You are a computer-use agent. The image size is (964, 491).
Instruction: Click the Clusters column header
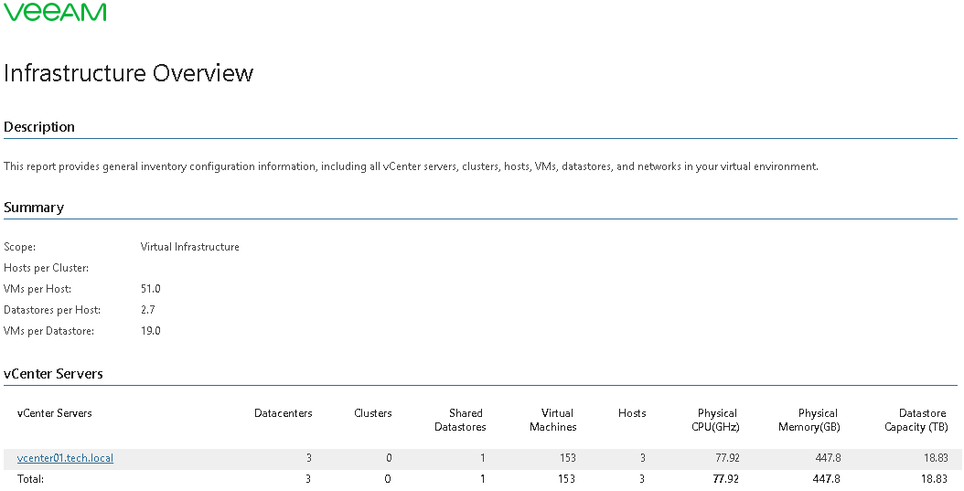pyautogui.click(x=373, y=413)
